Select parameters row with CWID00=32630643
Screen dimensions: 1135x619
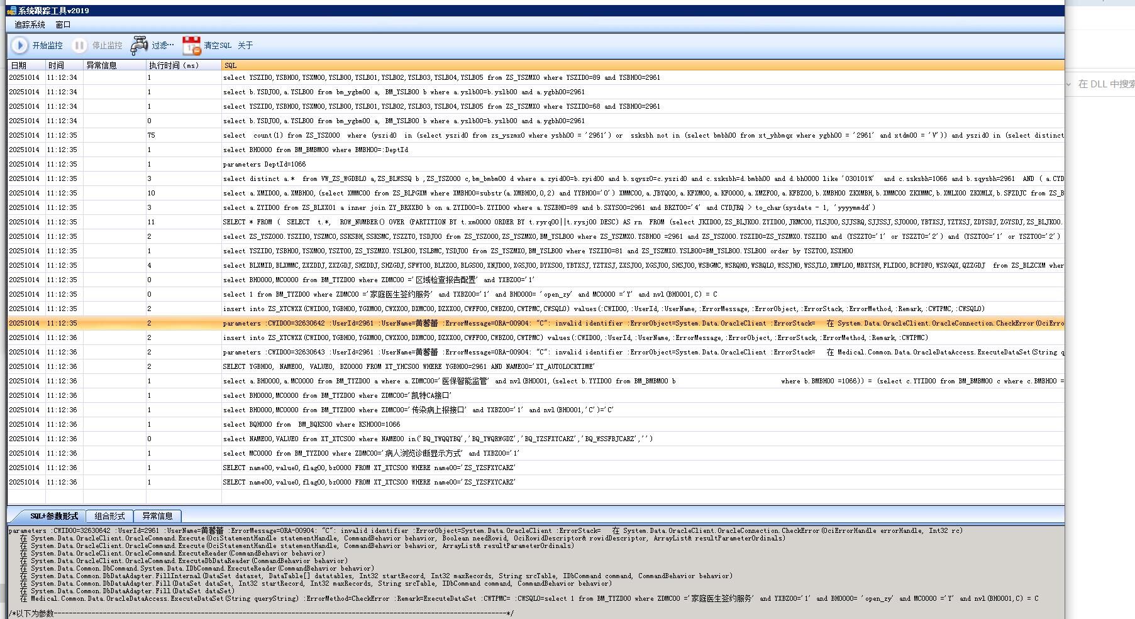(536, 352)
